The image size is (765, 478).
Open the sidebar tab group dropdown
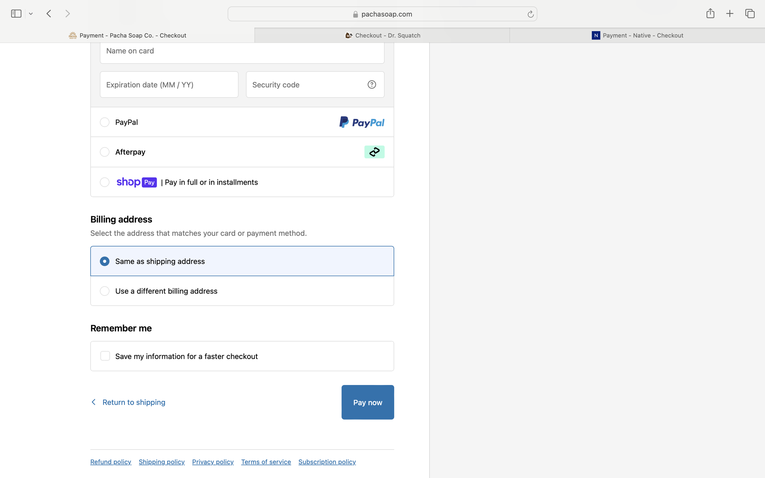(x=31, y=13)
